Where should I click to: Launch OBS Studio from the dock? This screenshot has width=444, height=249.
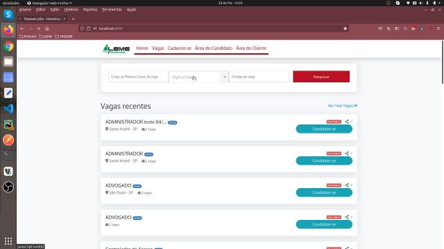(x=8, y=187)
